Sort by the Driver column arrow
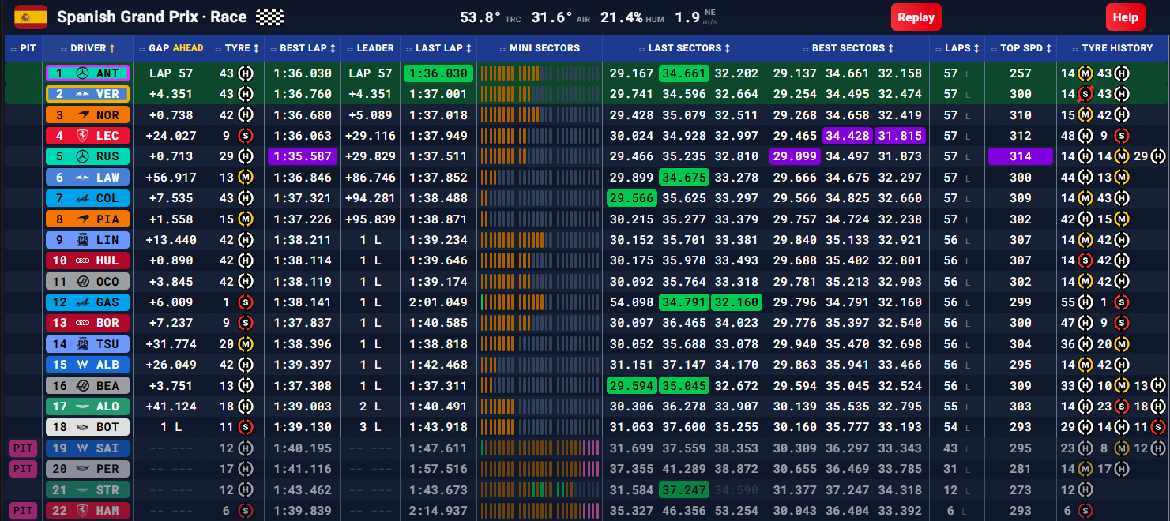Screen dimensions: 1170x521 point(111,48)
